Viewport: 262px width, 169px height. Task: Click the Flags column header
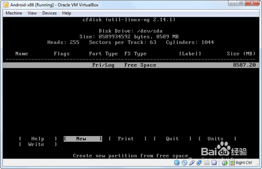pos(62,53)
